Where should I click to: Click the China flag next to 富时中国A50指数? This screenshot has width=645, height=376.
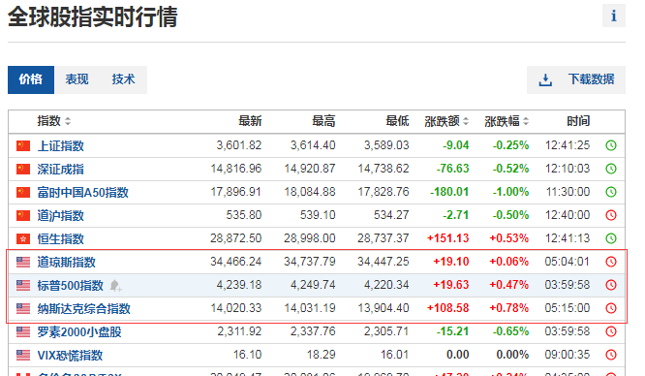pyautogui.click(x=23, y=192)
